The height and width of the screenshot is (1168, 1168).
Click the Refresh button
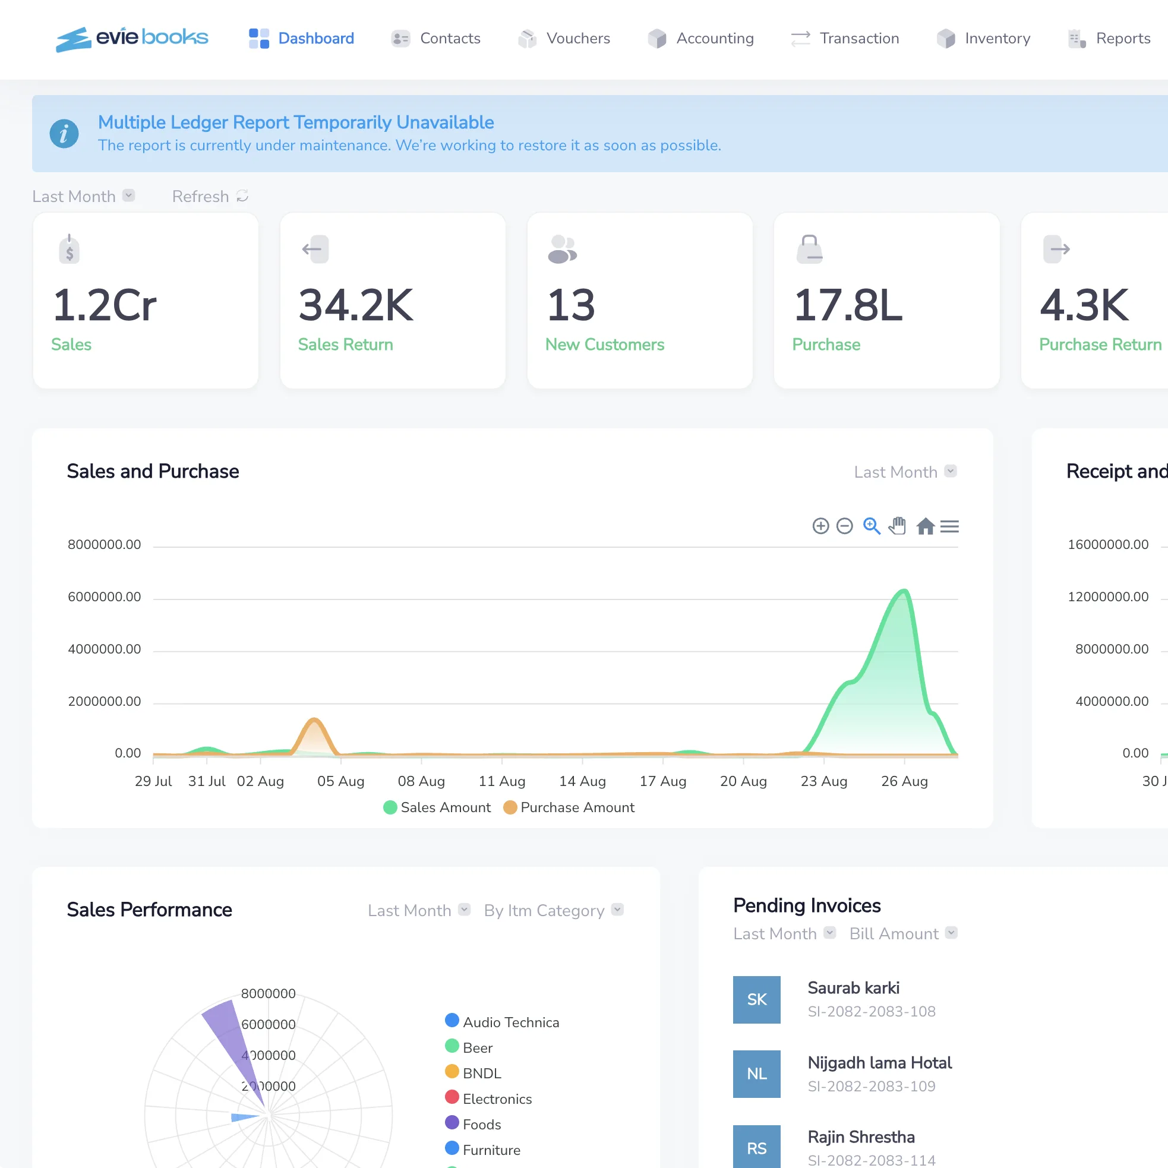click(210, 196)
